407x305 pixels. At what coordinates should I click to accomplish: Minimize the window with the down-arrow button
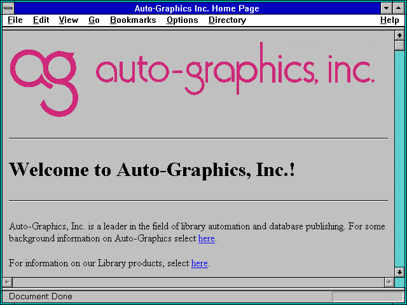click(386, 8)
